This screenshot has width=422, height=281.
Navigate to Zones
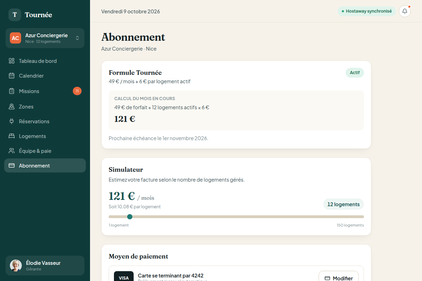pos(45,106)
